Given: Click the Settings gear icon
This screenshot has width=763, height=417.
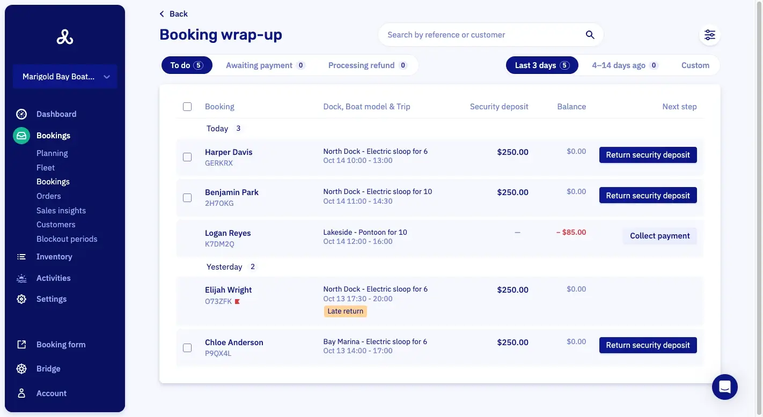Looking at the screenshot, I should click(21, 299).
